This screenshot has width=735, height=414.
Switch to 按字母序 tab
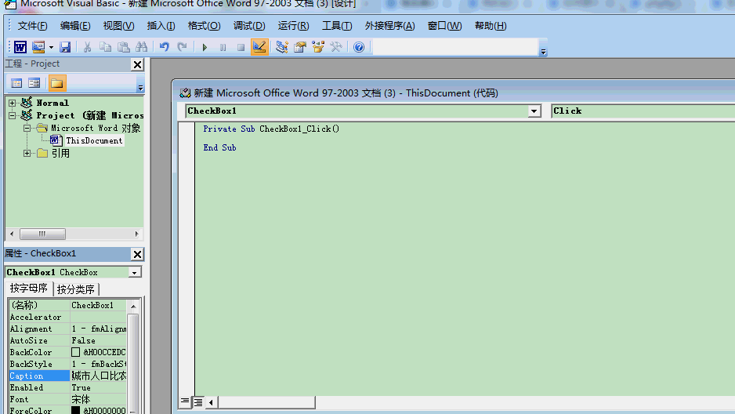tap(28, 288)
